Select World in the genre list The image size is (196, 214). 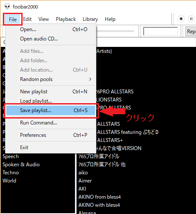pyautogui.click(x=38, y=181)
